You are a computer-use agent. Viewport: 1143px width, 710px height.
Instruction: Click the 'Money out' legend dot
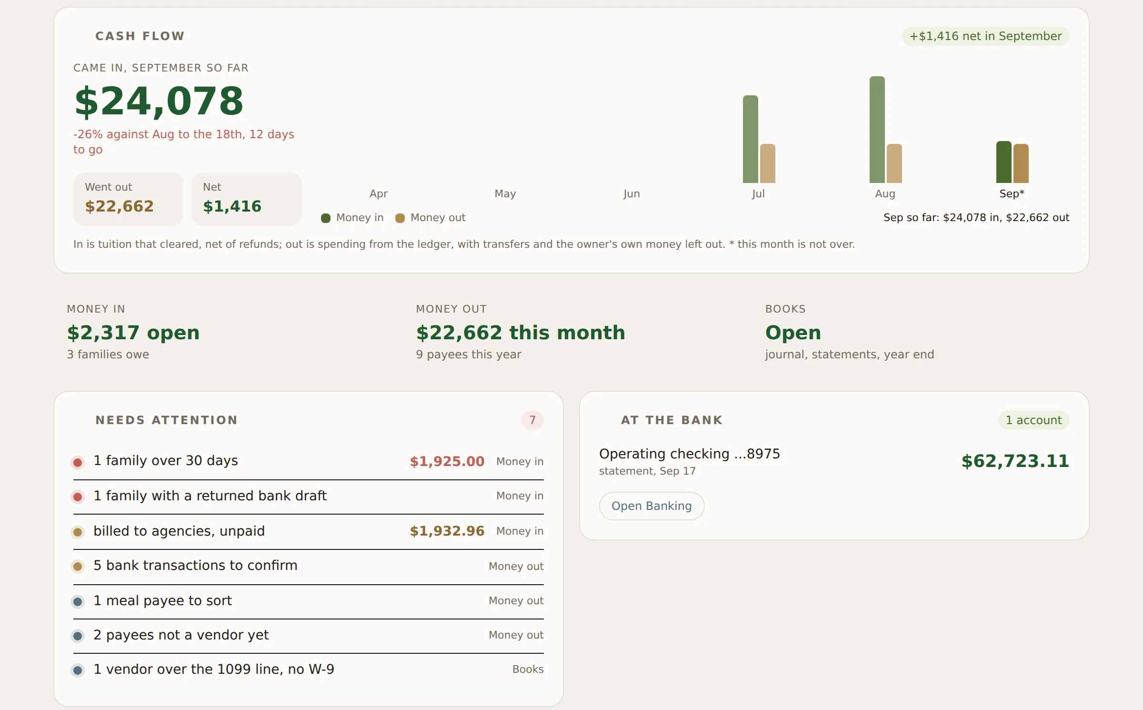click(x=400, y=218)
